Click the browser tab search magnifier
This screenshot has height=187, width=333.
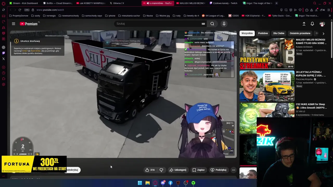click(315, 3)
